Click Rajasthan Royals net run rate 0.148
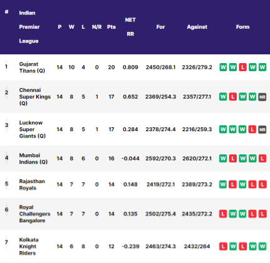Image resolution: width=270 pixels, height=263 pixels. pyautogui.click(x=130, y=184)
